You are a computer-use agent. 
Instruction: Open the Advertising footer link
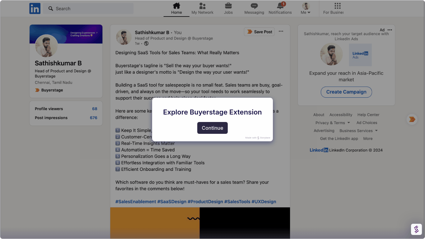click(324, 131)
